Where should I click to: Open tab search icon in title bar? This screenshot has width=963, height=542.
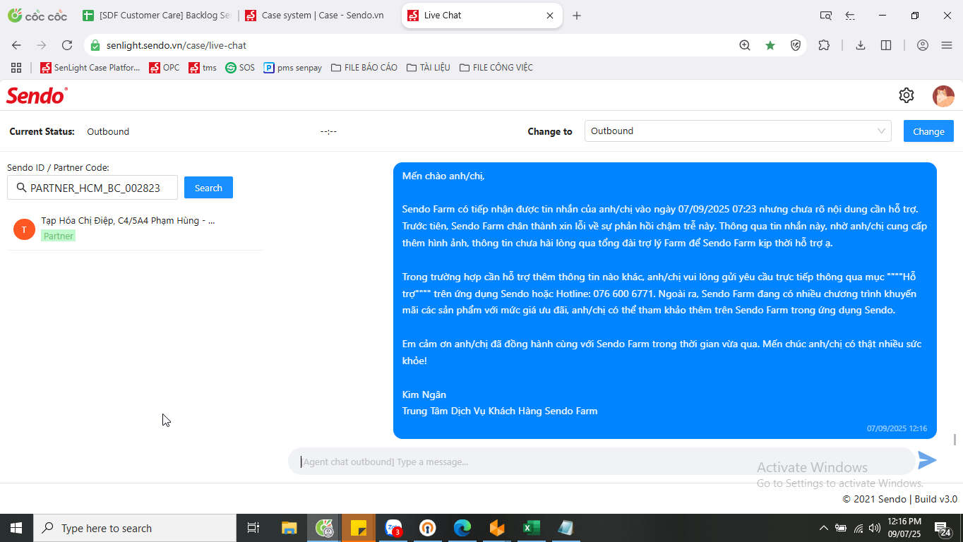point(825,16)
